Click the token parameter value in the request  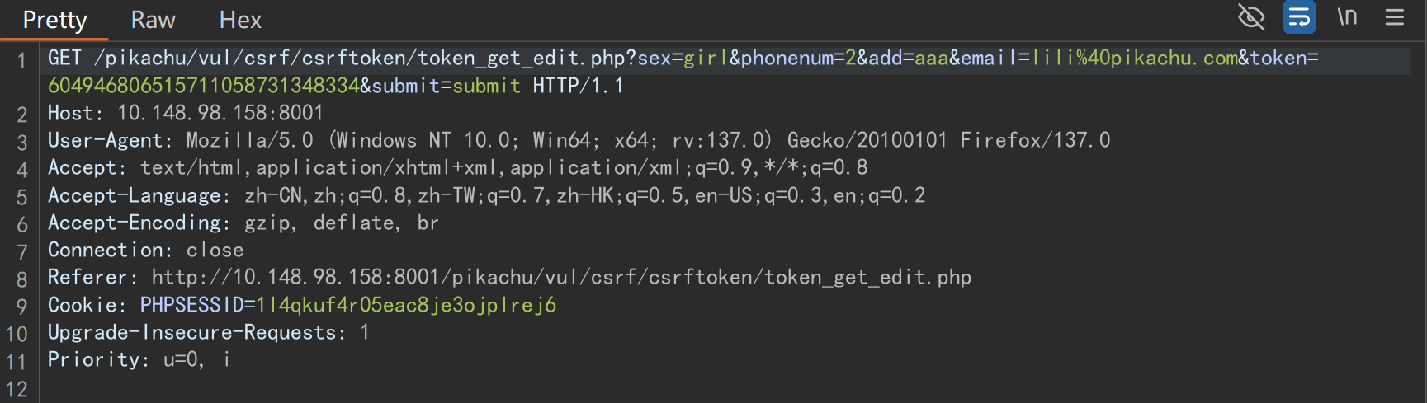(204, 86)
